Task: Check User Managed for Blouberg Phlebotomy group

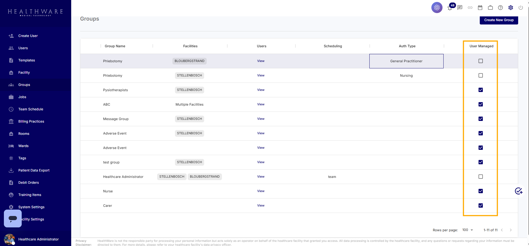Action: click(481, 61)
